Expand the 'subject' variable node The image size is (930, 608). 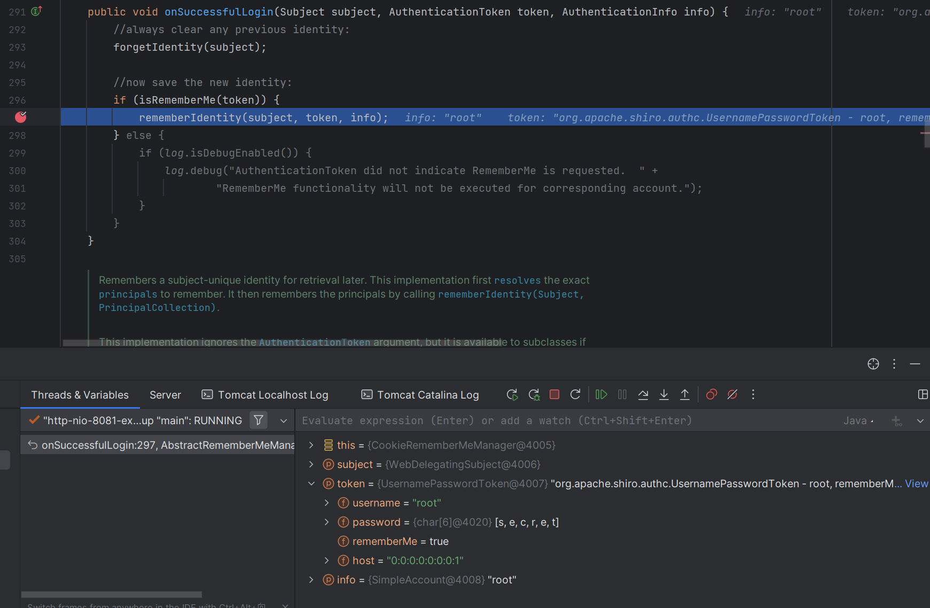tap(311, 464)
